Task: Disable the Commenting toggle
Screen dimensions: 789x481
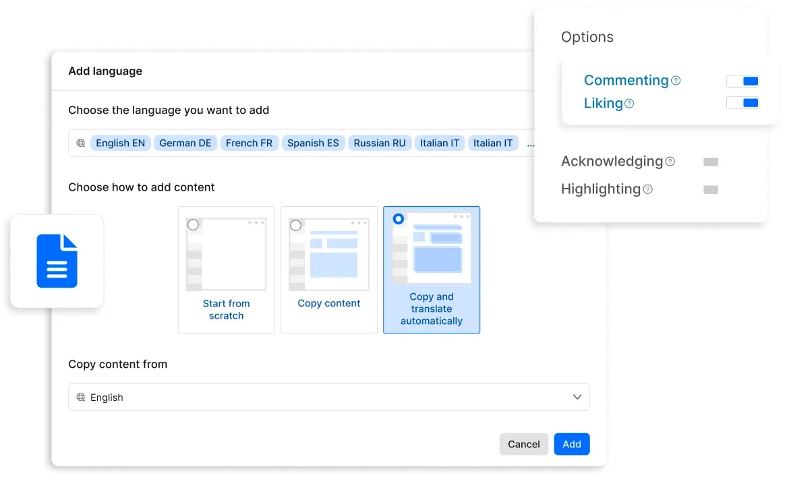Action: [x=742, y=81]
